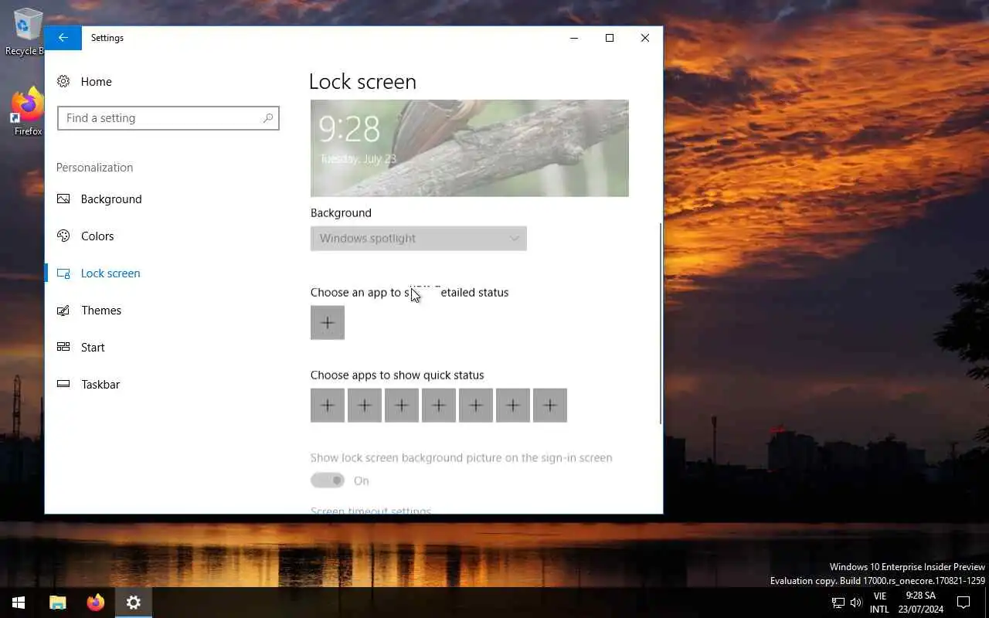Open Taskbar personalization page
The height and width of the screenshot is (618, 989).
click(x=100, y=385)
